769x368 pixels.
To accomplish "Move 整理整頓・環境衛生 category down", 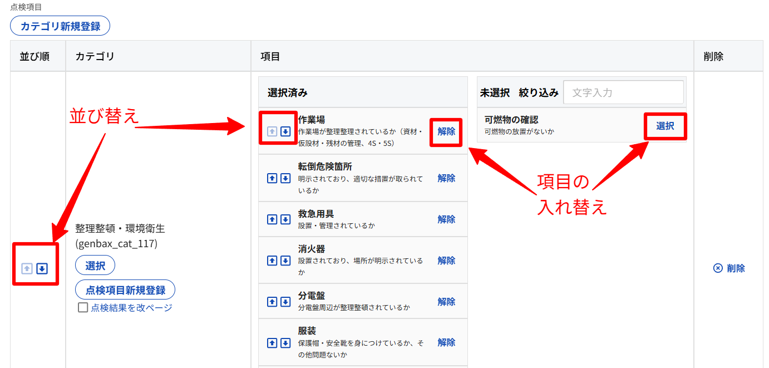I will pyautogui.click(x=42, y=269).
